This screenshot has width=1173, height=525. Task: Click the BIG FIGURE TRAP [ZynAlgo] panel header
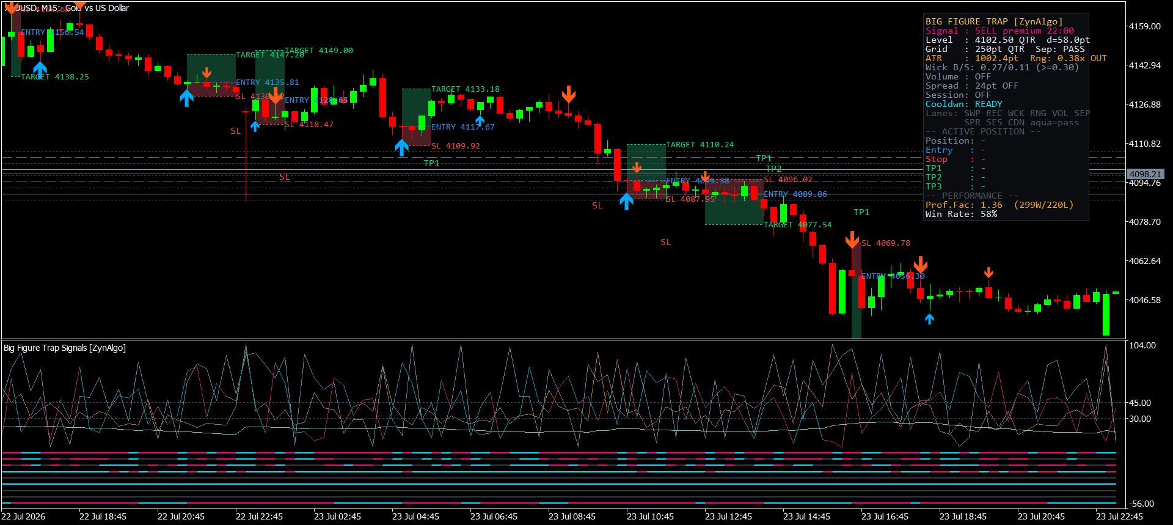tap(994, 21)
